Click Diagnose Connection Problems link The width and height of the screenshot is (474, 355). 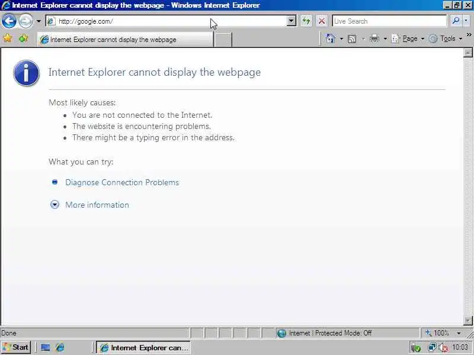122,182
